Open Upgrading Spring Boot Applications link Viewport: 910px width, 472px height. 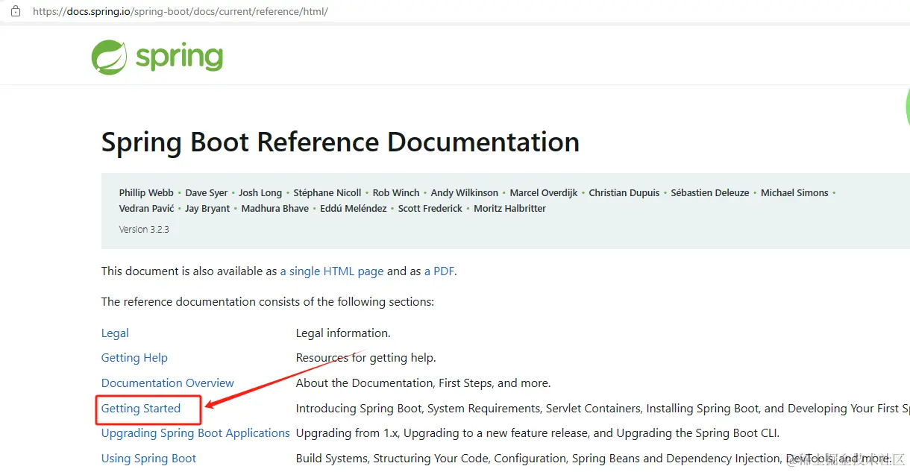[x=195, y=433]
